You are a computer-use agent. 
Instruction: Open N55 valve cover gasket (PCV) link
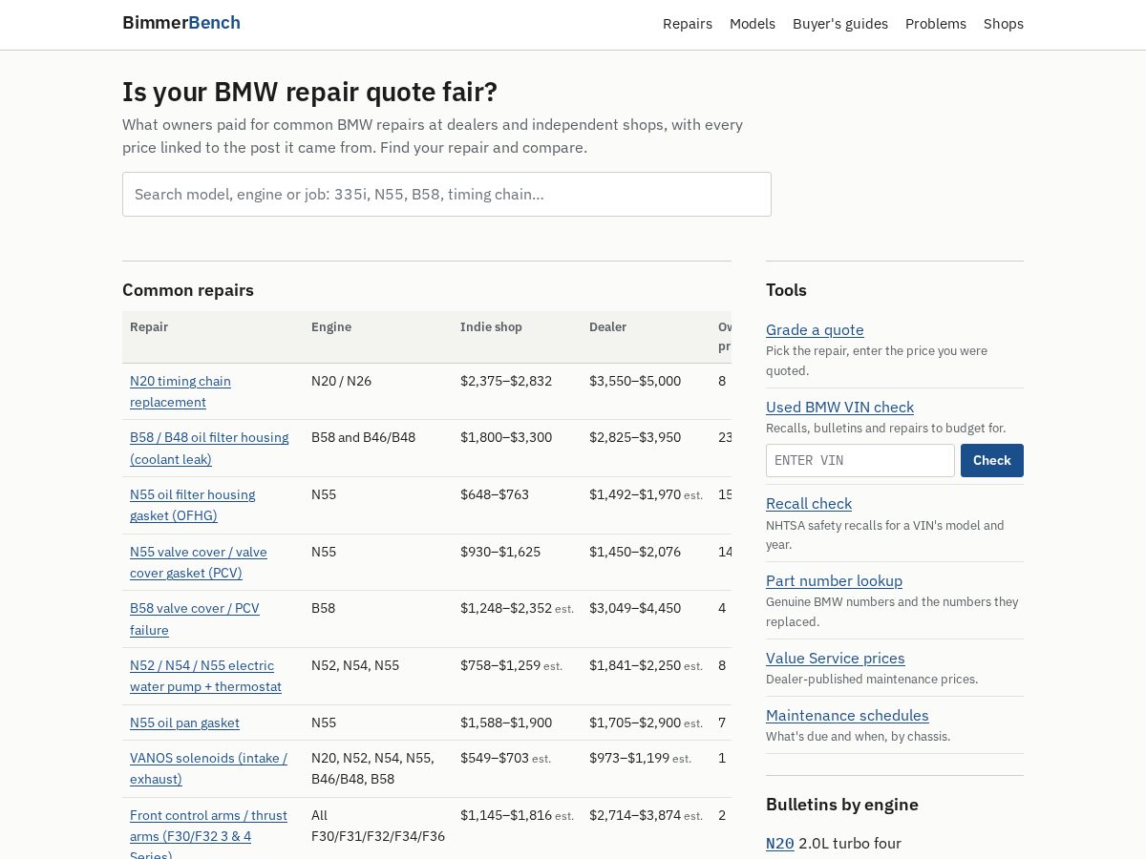coord(198,562)
